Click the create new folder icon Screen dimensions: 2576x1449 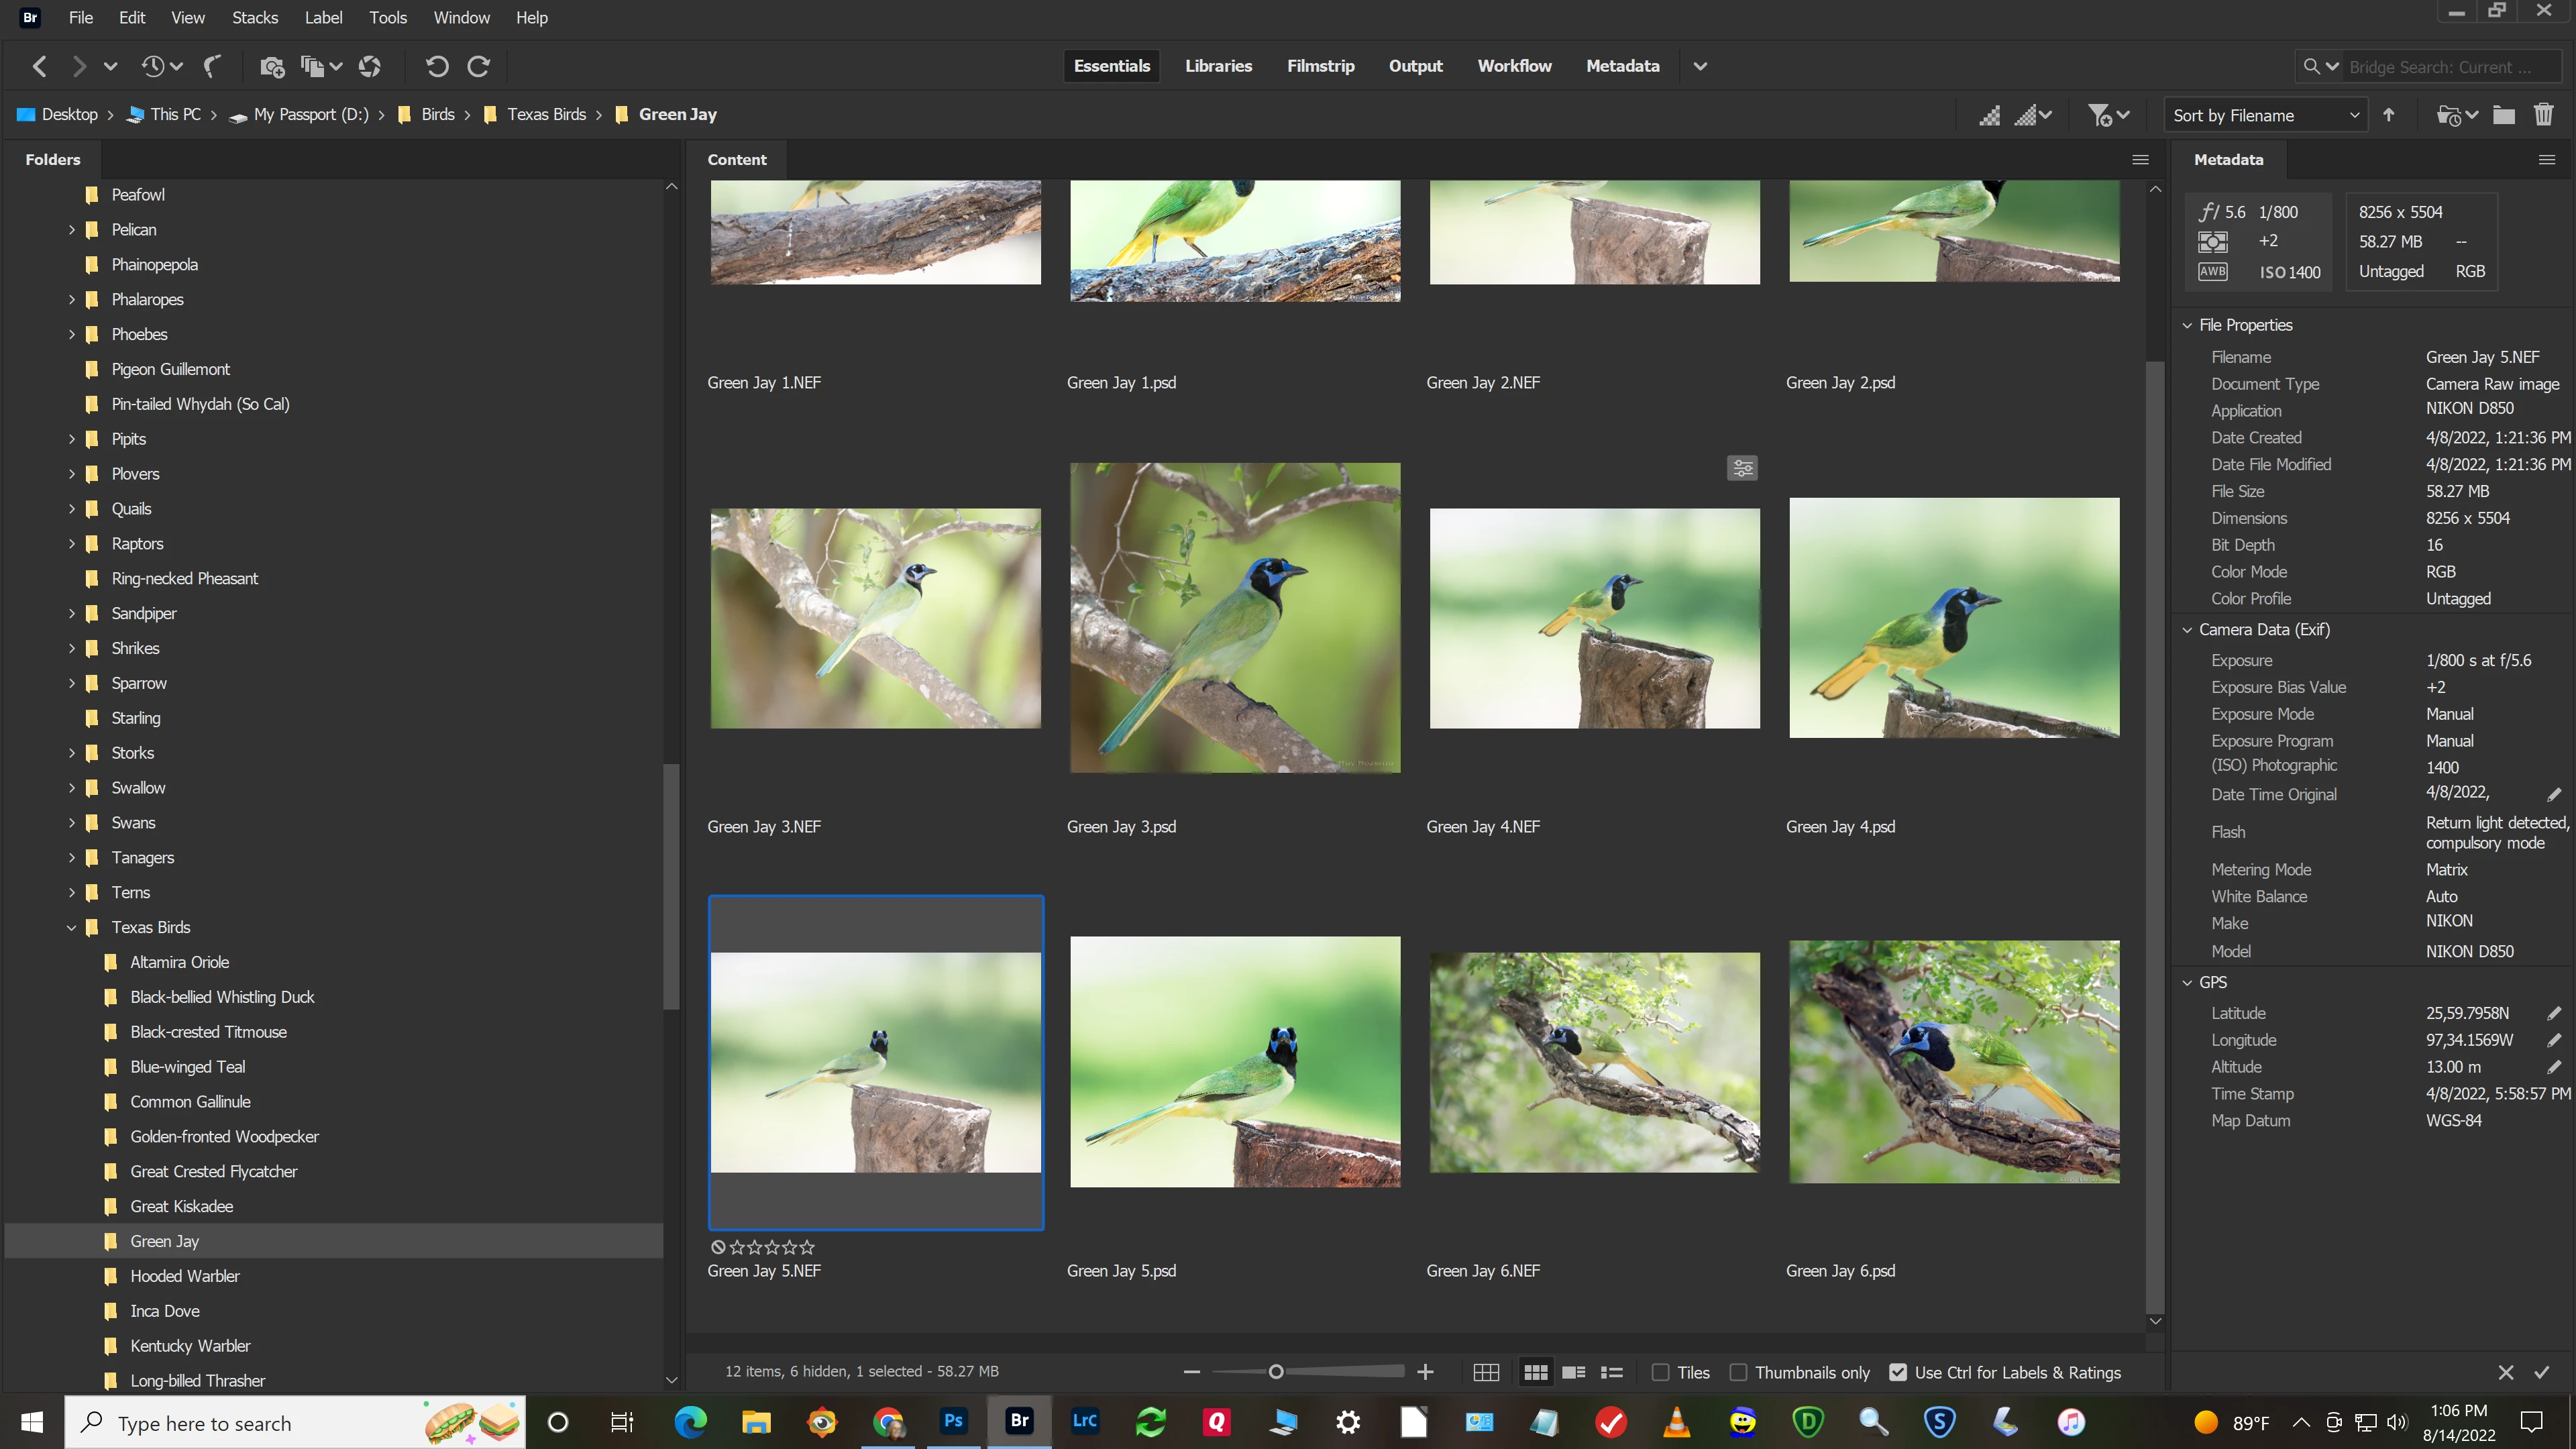2504,115
